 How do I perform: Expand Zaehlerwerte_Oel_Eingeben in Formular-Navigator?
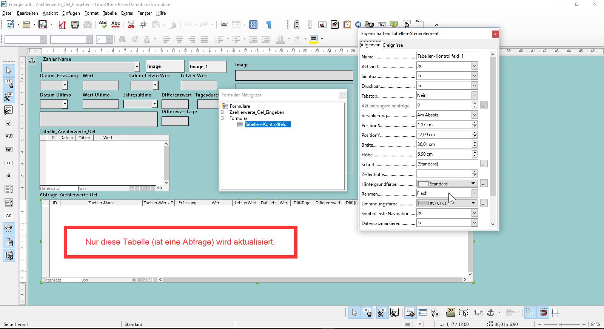222,112
